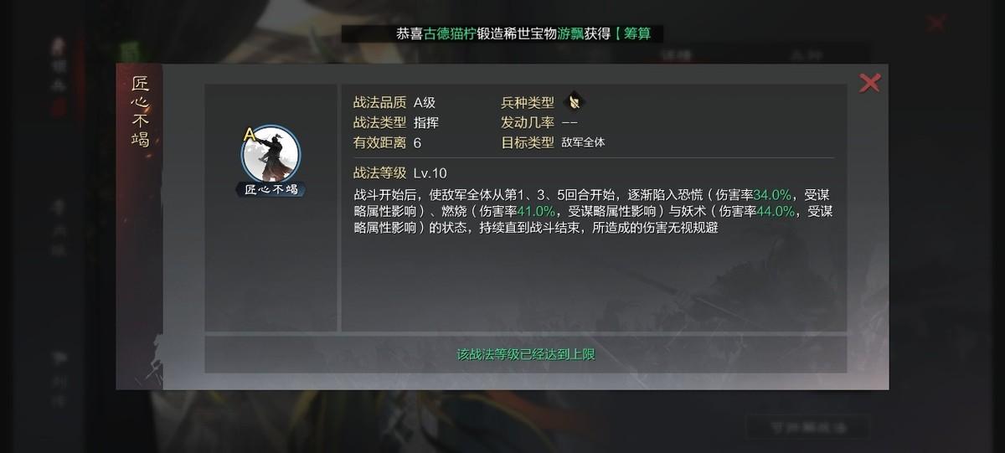The image size is (1005, 453).
Task: Close the 匠心不竭 tactic detail popup
Action: tap(870, 82)
